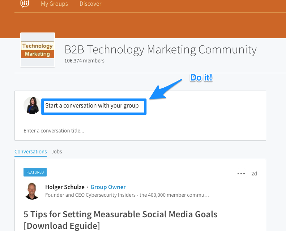Open B2B Technology Marketing Community title
Screen dimensions: 286x231
pyautogui.click(x=161, y=49)
